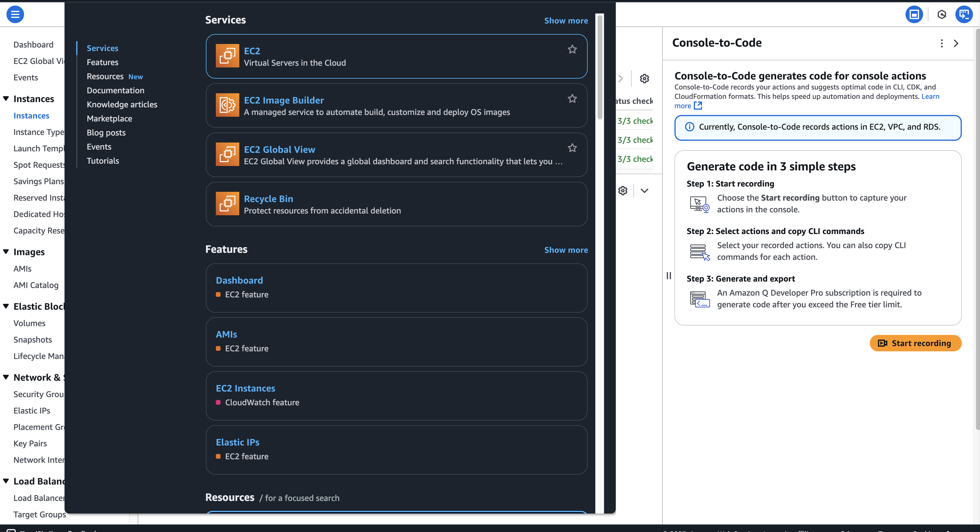Select Documentation search category

115,91
